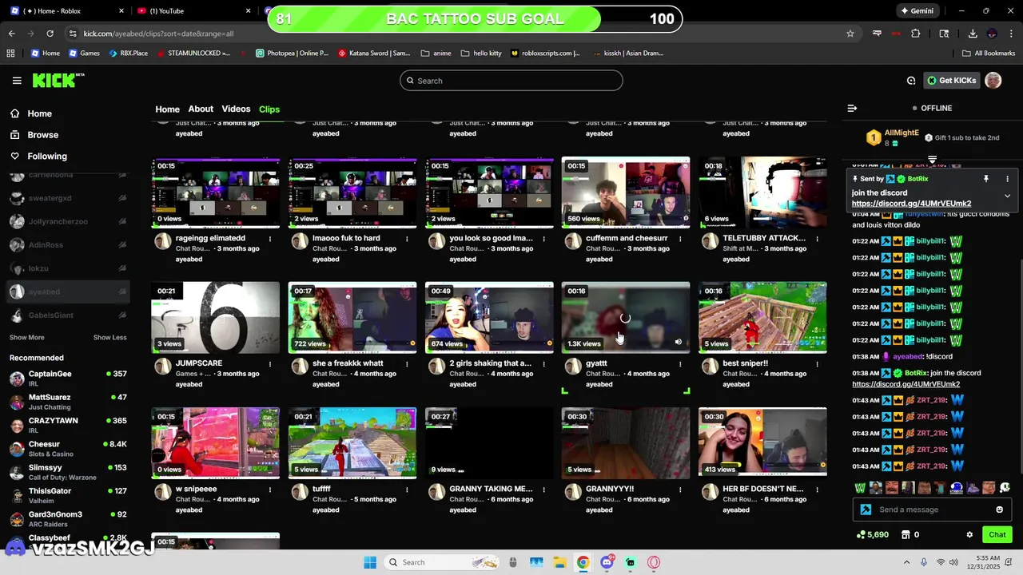1023x575 pixels.
Task: Click the moderator hammer badge in message box
Action: 866,510
